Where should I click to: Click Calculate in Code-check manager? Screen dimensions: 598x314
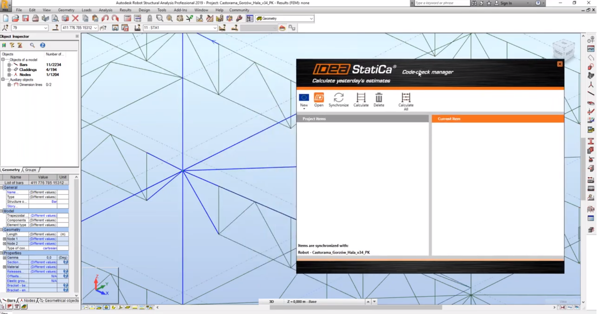pyautogui.click(x=361, y=100)
